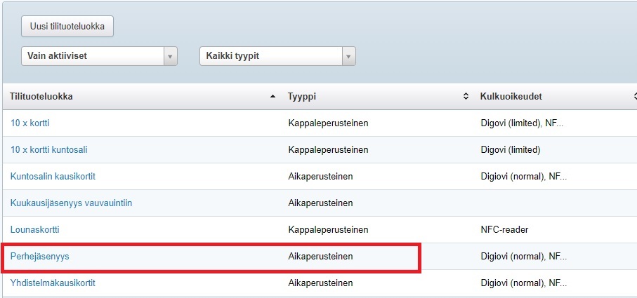Screen dimensions: 637x298
Task: Click Digovi (limited) cell of 10 x kortti kuntosali
Action: 511,150
